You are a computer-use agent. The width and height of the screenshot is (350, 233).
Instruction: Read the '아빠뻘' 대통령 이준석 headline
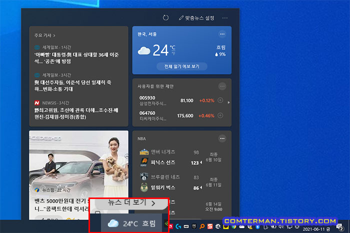pos(76,58)
